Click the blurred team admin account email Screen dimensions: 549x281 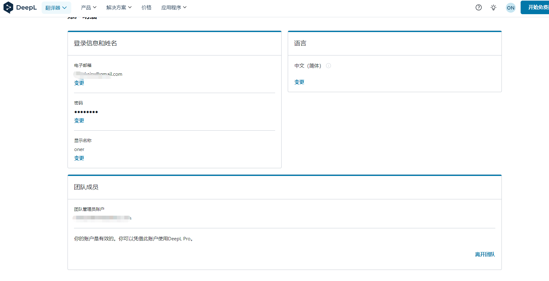tap(102, 218)
